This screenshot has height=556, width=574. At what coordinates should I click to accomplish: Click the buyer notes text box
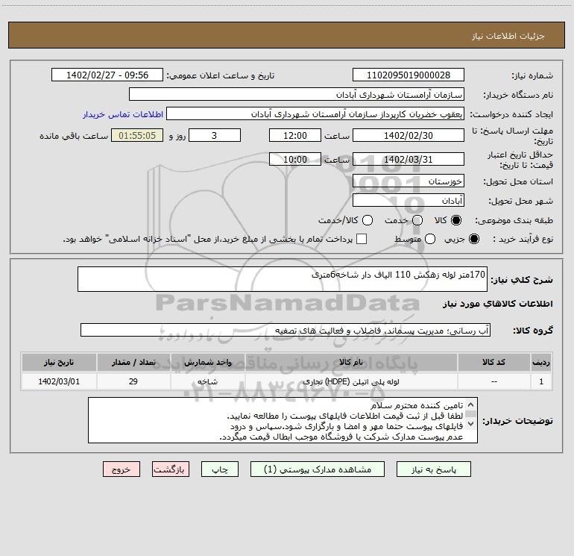283,420
